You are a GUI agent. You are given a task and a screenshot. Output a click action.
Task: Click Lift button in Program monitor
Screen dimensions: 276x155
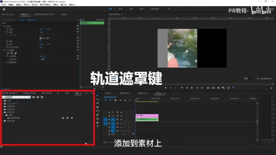208,88
